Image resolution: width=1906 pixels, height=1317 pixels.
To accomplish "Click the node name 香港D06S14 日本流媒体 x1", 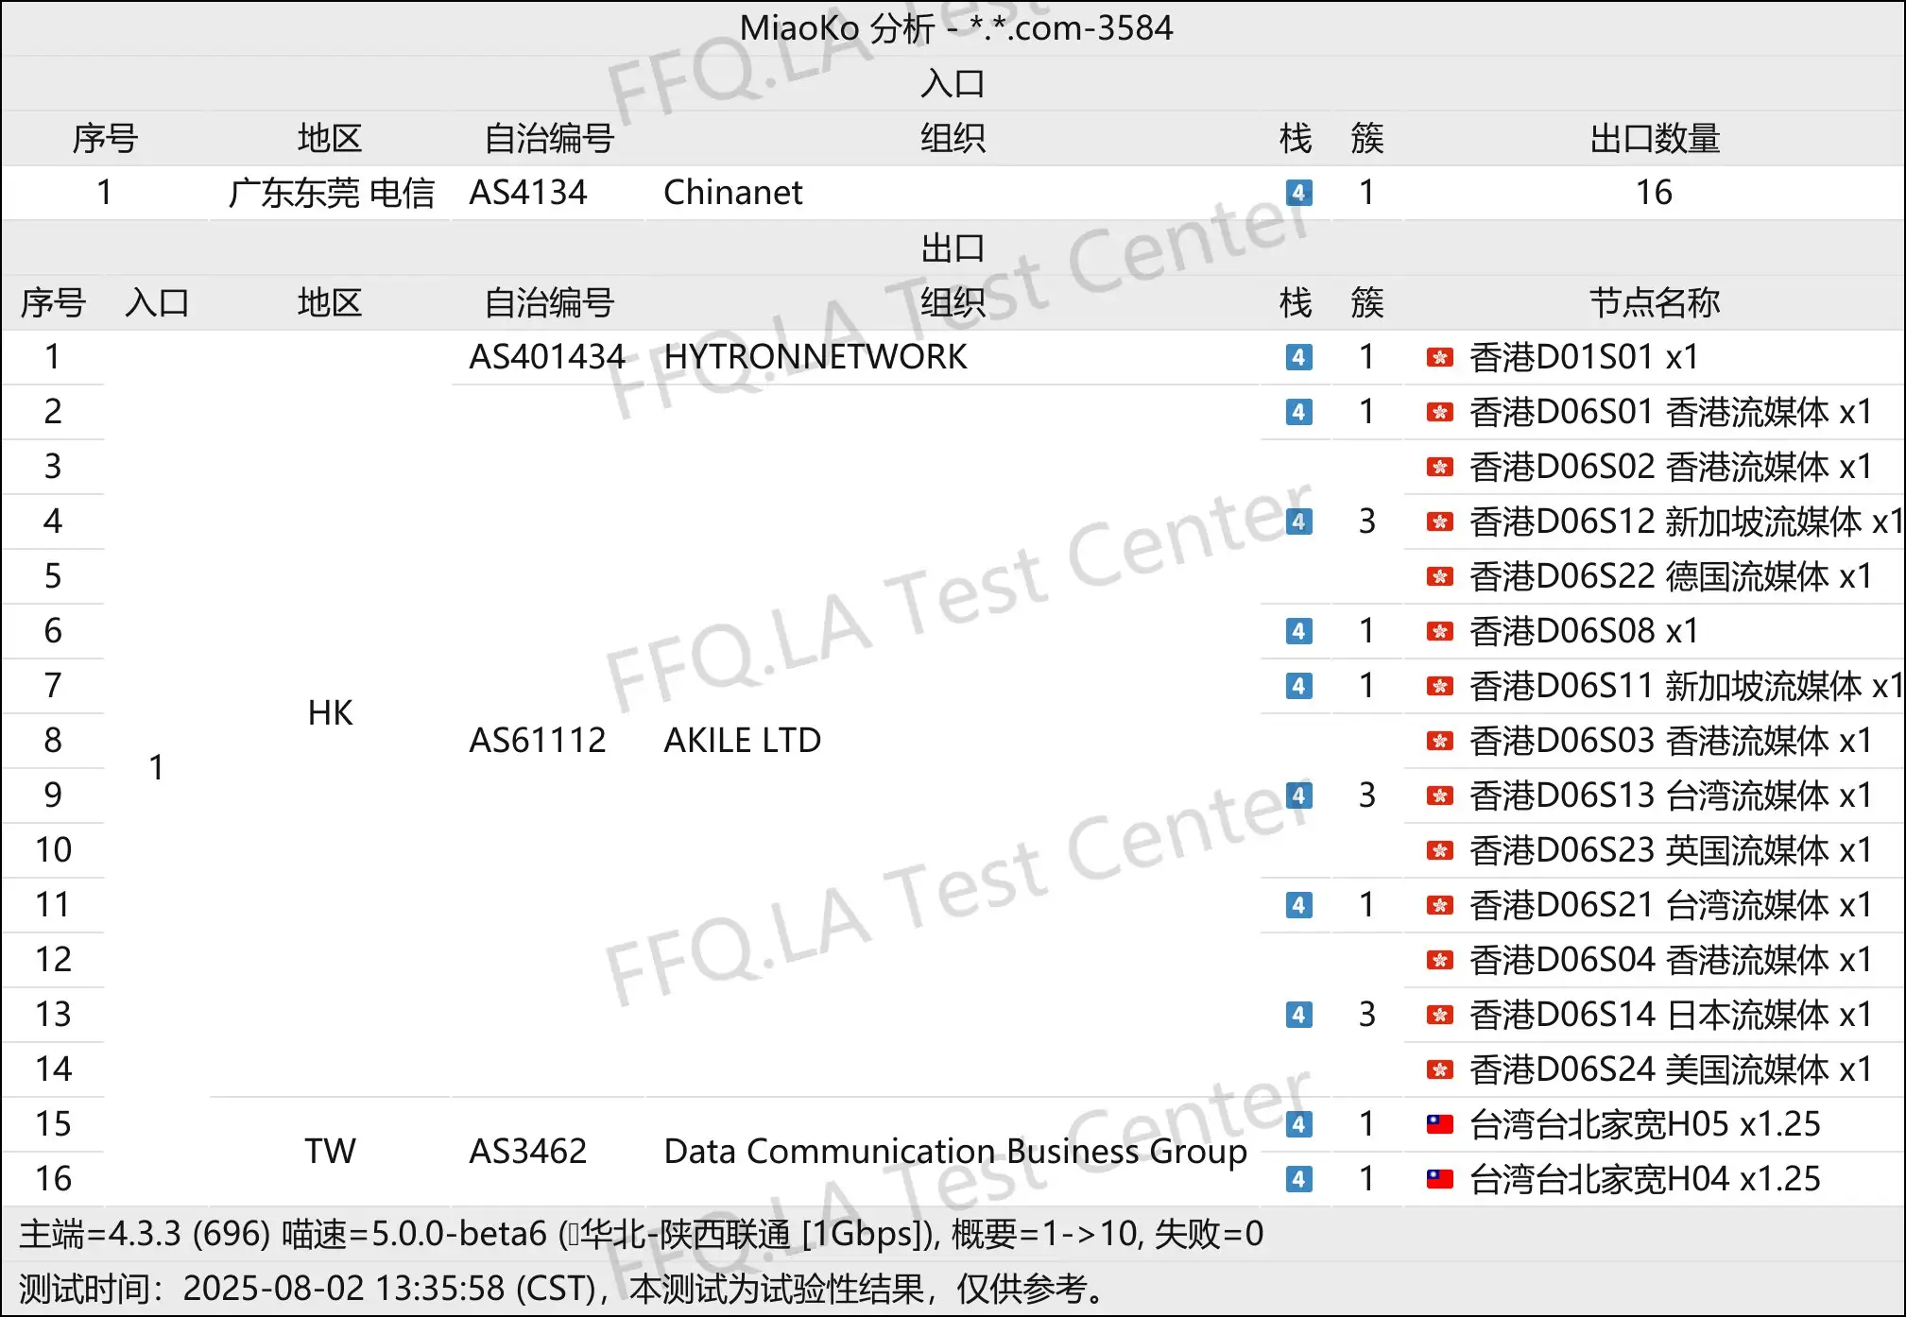I will [x=1671, y=1015].
